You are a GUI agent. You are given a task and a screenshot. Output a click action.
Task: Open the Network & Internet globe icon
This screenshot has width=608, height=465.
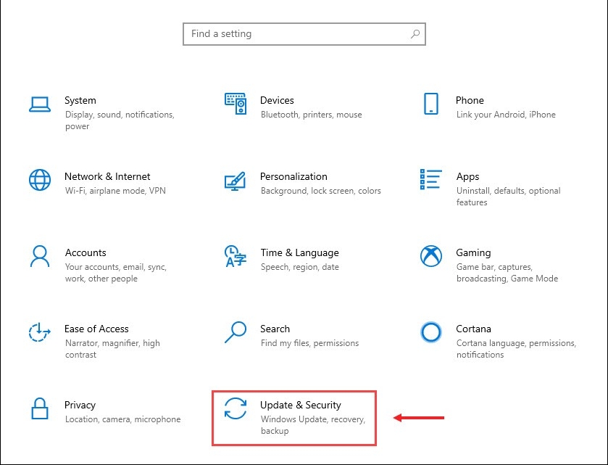pyautogui.click(x=40, y=180)
